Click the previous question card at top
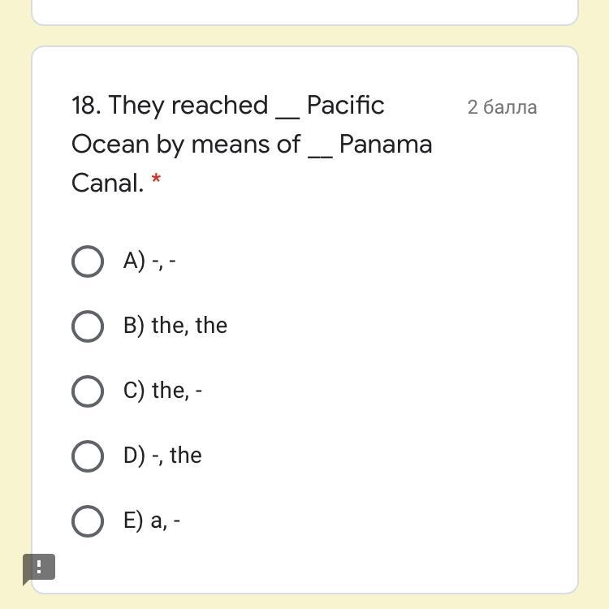Viewport: 609px width, 609px height. pos(304,11)
